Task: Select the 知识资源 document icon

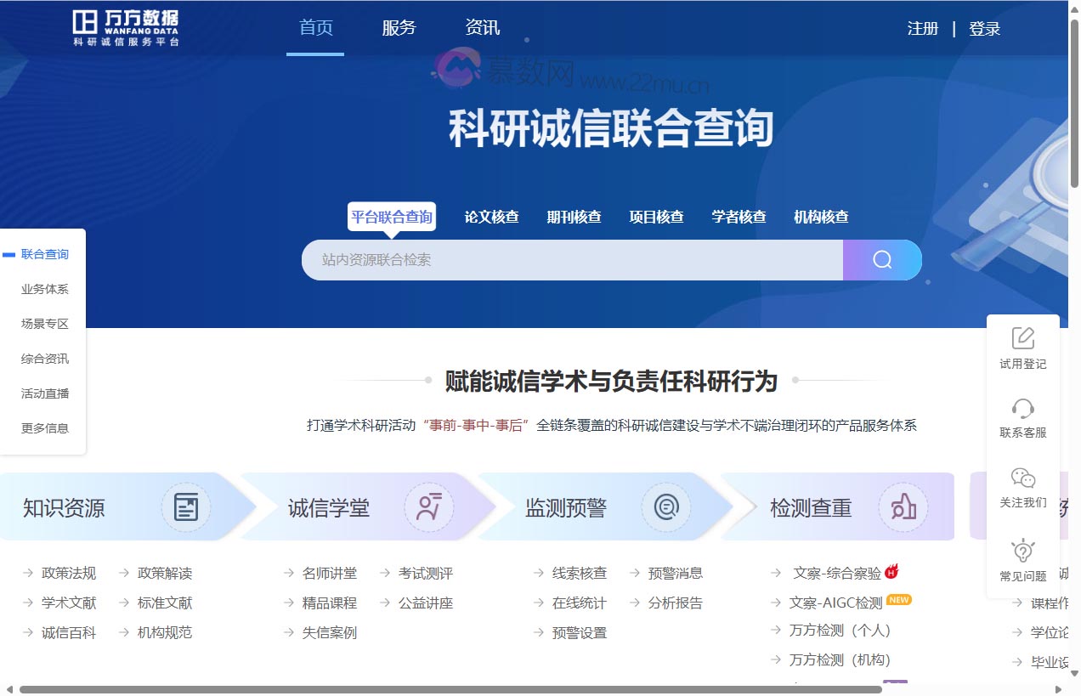Action: tap(186, 506)
